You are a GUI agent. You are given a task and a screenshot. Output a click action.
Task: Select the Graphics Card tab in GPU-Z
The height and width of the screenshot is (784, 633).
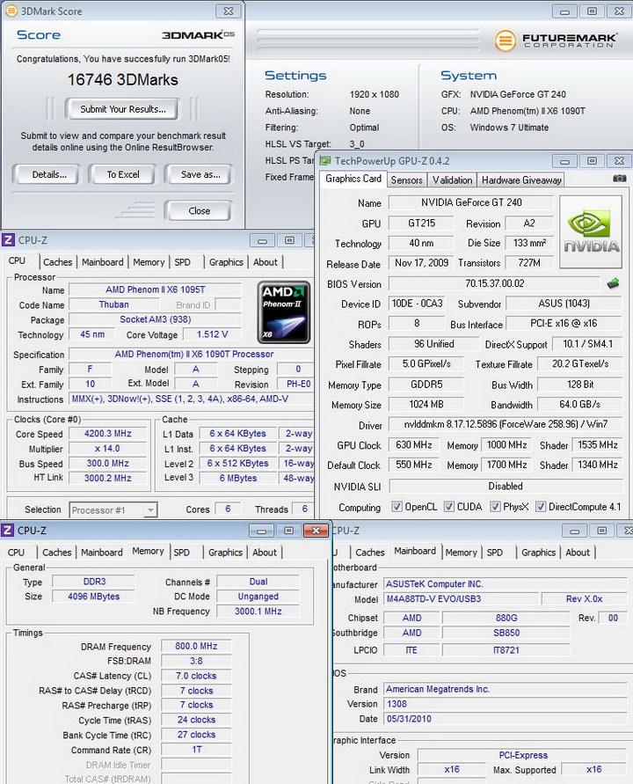click(353, 179)
